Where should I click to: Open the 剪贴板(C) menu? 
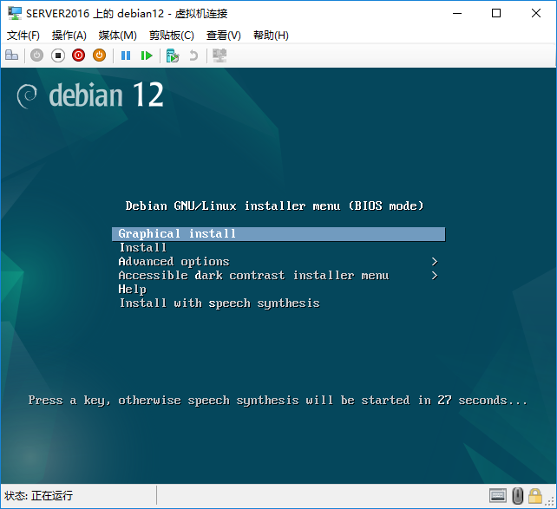click(172, 36)
